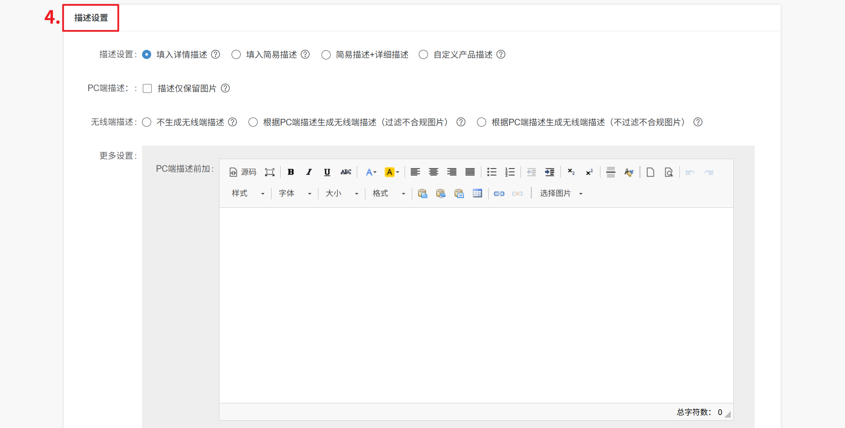Open the 样式 style dropdown

click(x=248, y=193)
